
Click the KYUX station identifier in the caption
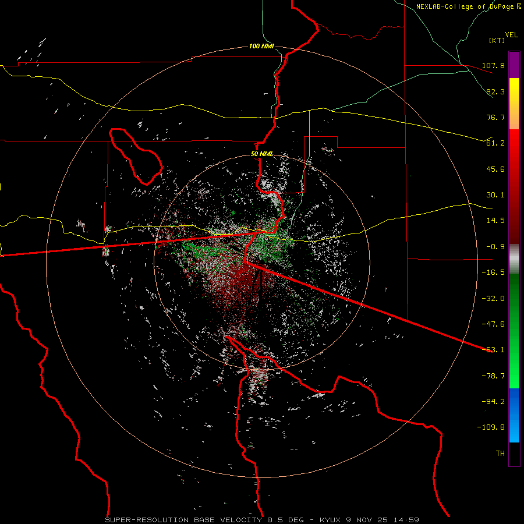coord(330,520)
